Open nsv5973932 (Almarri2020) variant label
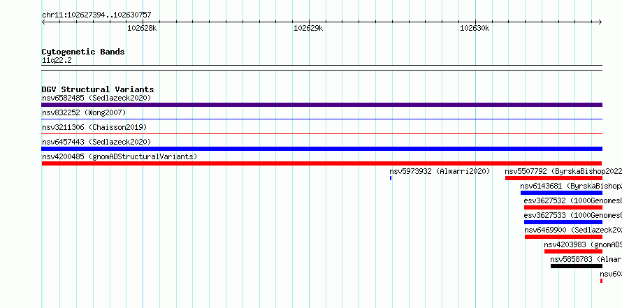622x308 pixels. click(440, 171)
